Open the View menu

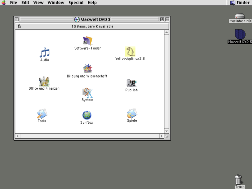pos(39,3)
